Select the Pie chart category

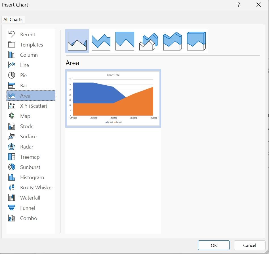[x=23, y=75]
